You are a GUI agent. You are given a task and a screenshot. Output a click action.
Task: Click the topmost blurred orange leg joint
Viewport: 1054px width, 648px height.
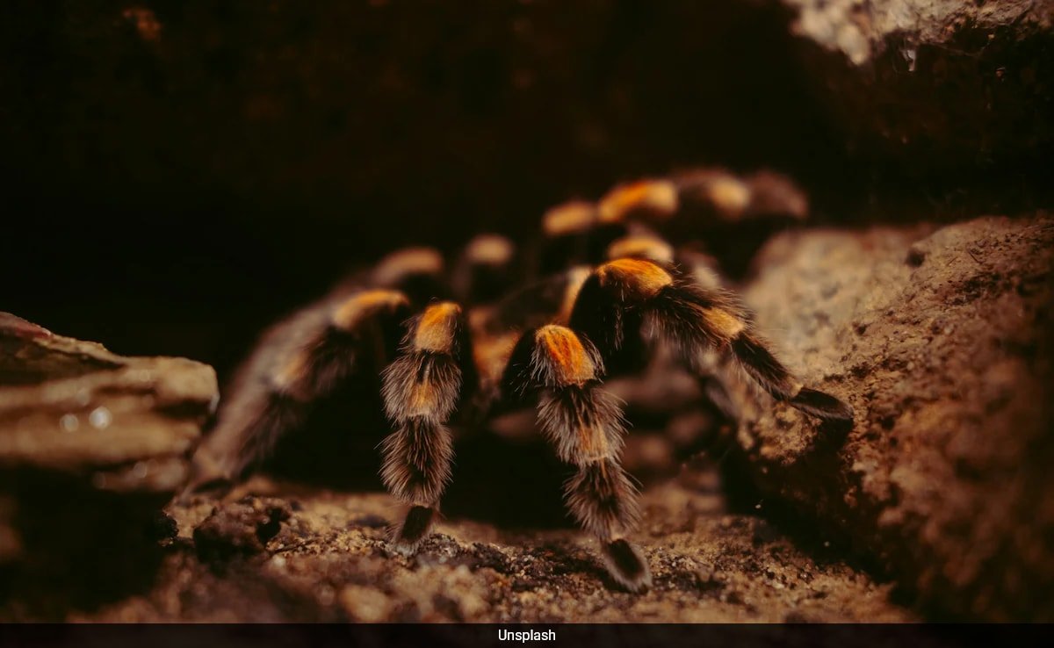[x=638, y=200]
